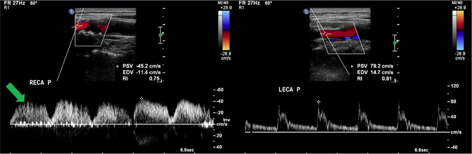Viewport: 472px width, 154px height.
Task: Select the end diastolic caliper on the LECA waveform
Action: 356,126
